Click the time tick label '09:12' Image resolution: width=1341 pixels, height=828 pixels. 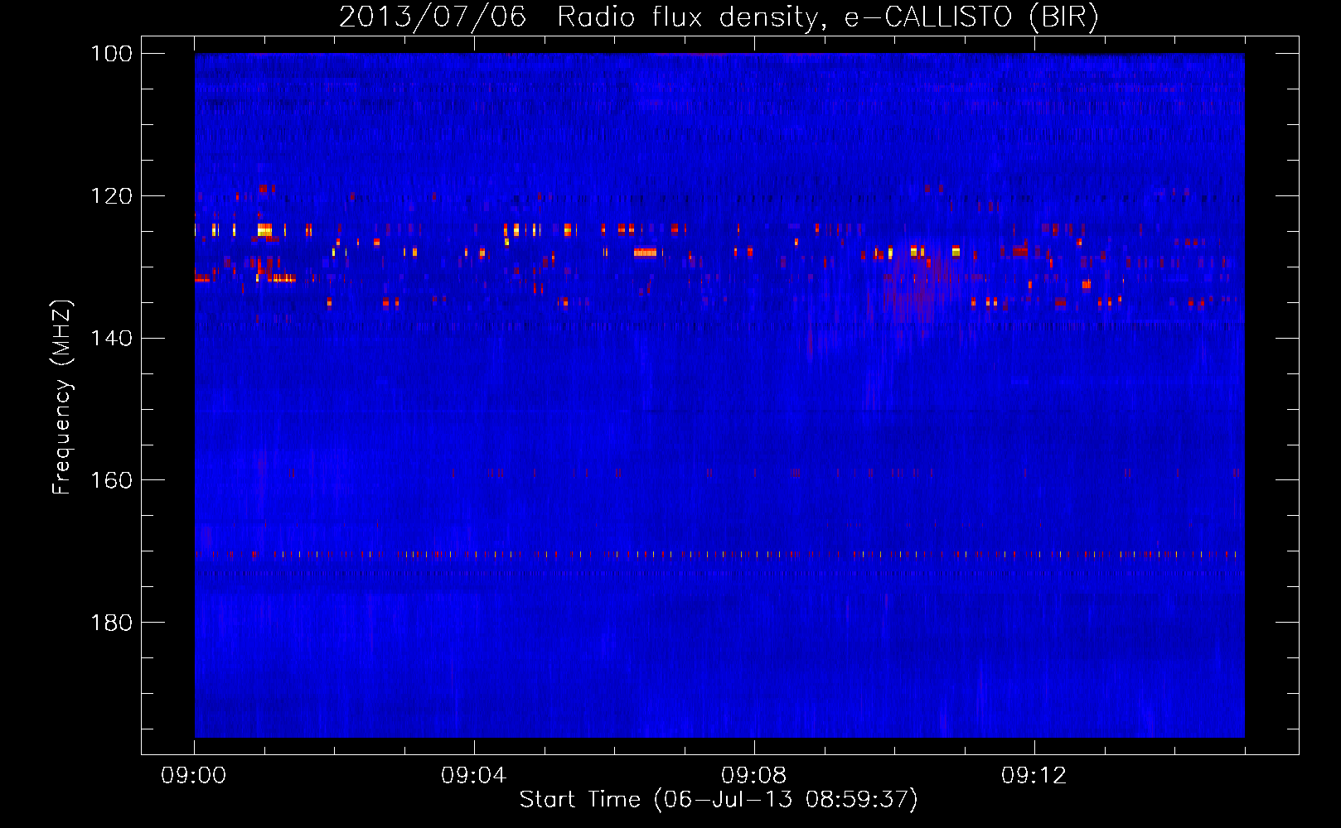pyautogui.click(x=1034, y=776)
